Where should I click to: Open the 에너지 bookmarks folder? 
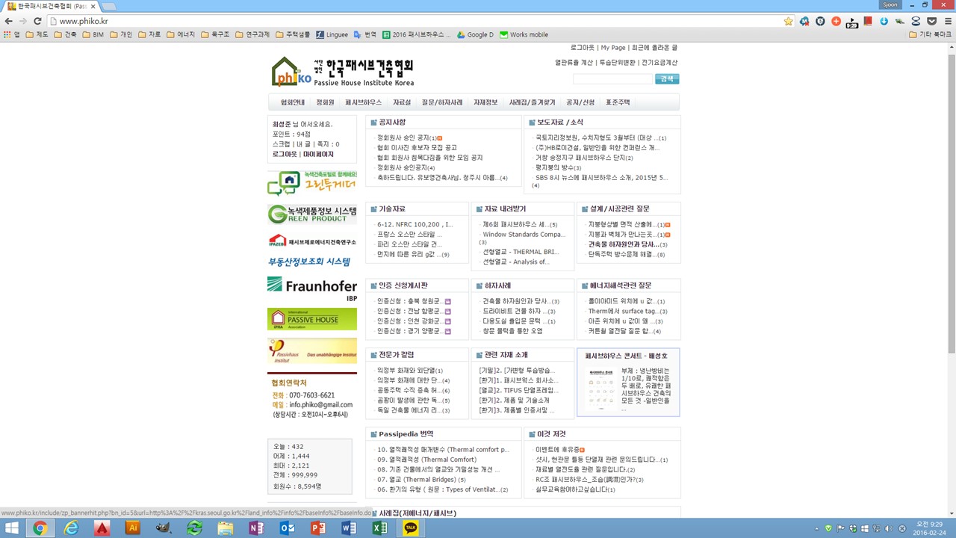[181, 34]
